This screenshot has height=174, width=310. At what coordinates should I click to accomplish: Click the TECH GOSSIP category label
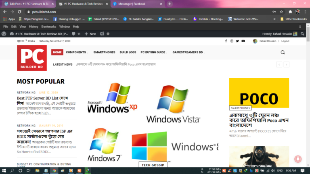[x=153, y=165]
